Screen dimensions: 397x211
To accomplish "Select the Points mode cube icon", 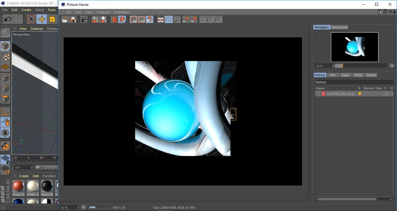I will [5, 78].
